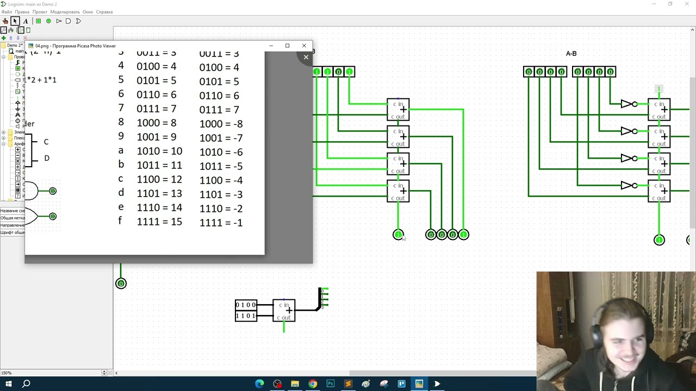Select the Poke (hand) tool
696x391 pixels.
[5, 21]
